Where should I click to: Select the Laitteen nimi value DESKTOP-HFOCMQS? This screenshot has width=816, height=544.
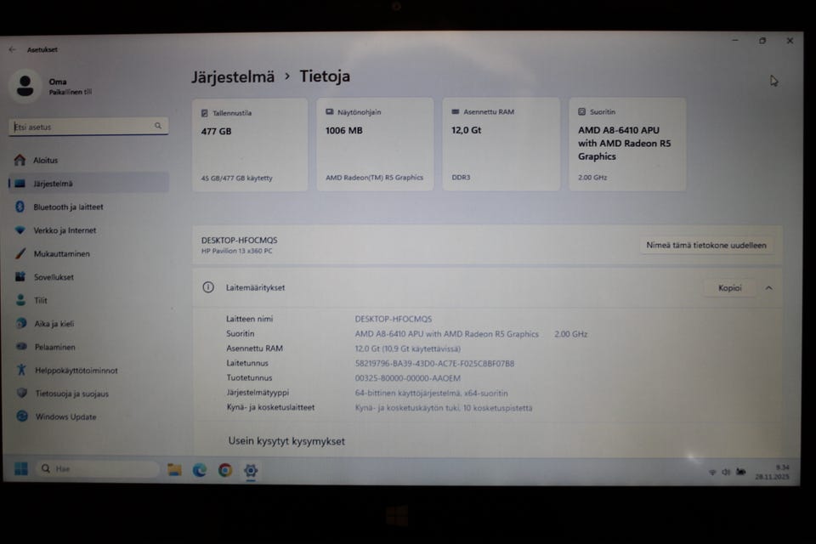point(394,319)
